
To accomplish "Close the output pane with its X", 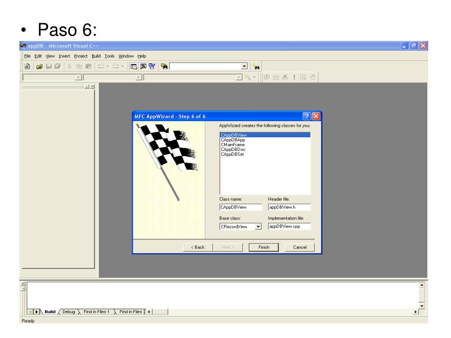I will click(x=23, y=284).
